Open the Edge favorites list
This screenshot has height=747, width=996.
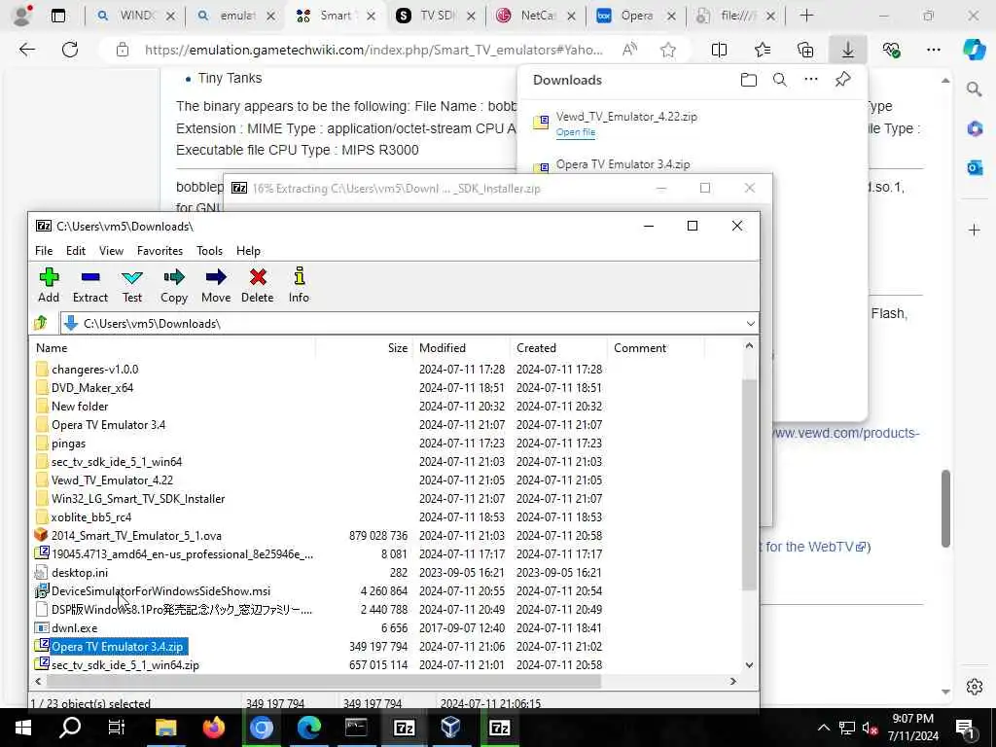(x=763, y=50)
